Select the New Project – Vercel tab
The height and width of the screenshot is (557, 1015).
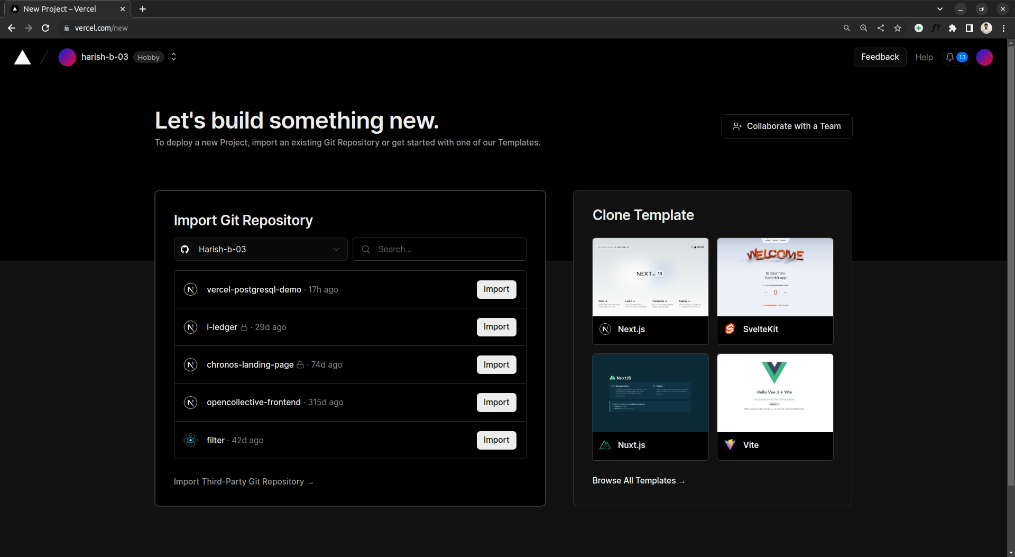point(68,9)
